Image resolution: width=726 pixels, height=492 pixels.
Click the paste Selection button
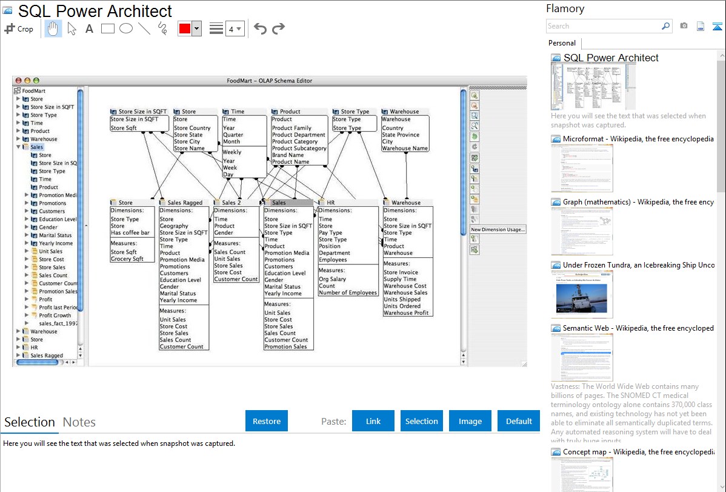click(x=421, y=421)
